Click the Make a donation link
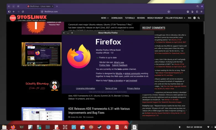 [x=116, y=80]
